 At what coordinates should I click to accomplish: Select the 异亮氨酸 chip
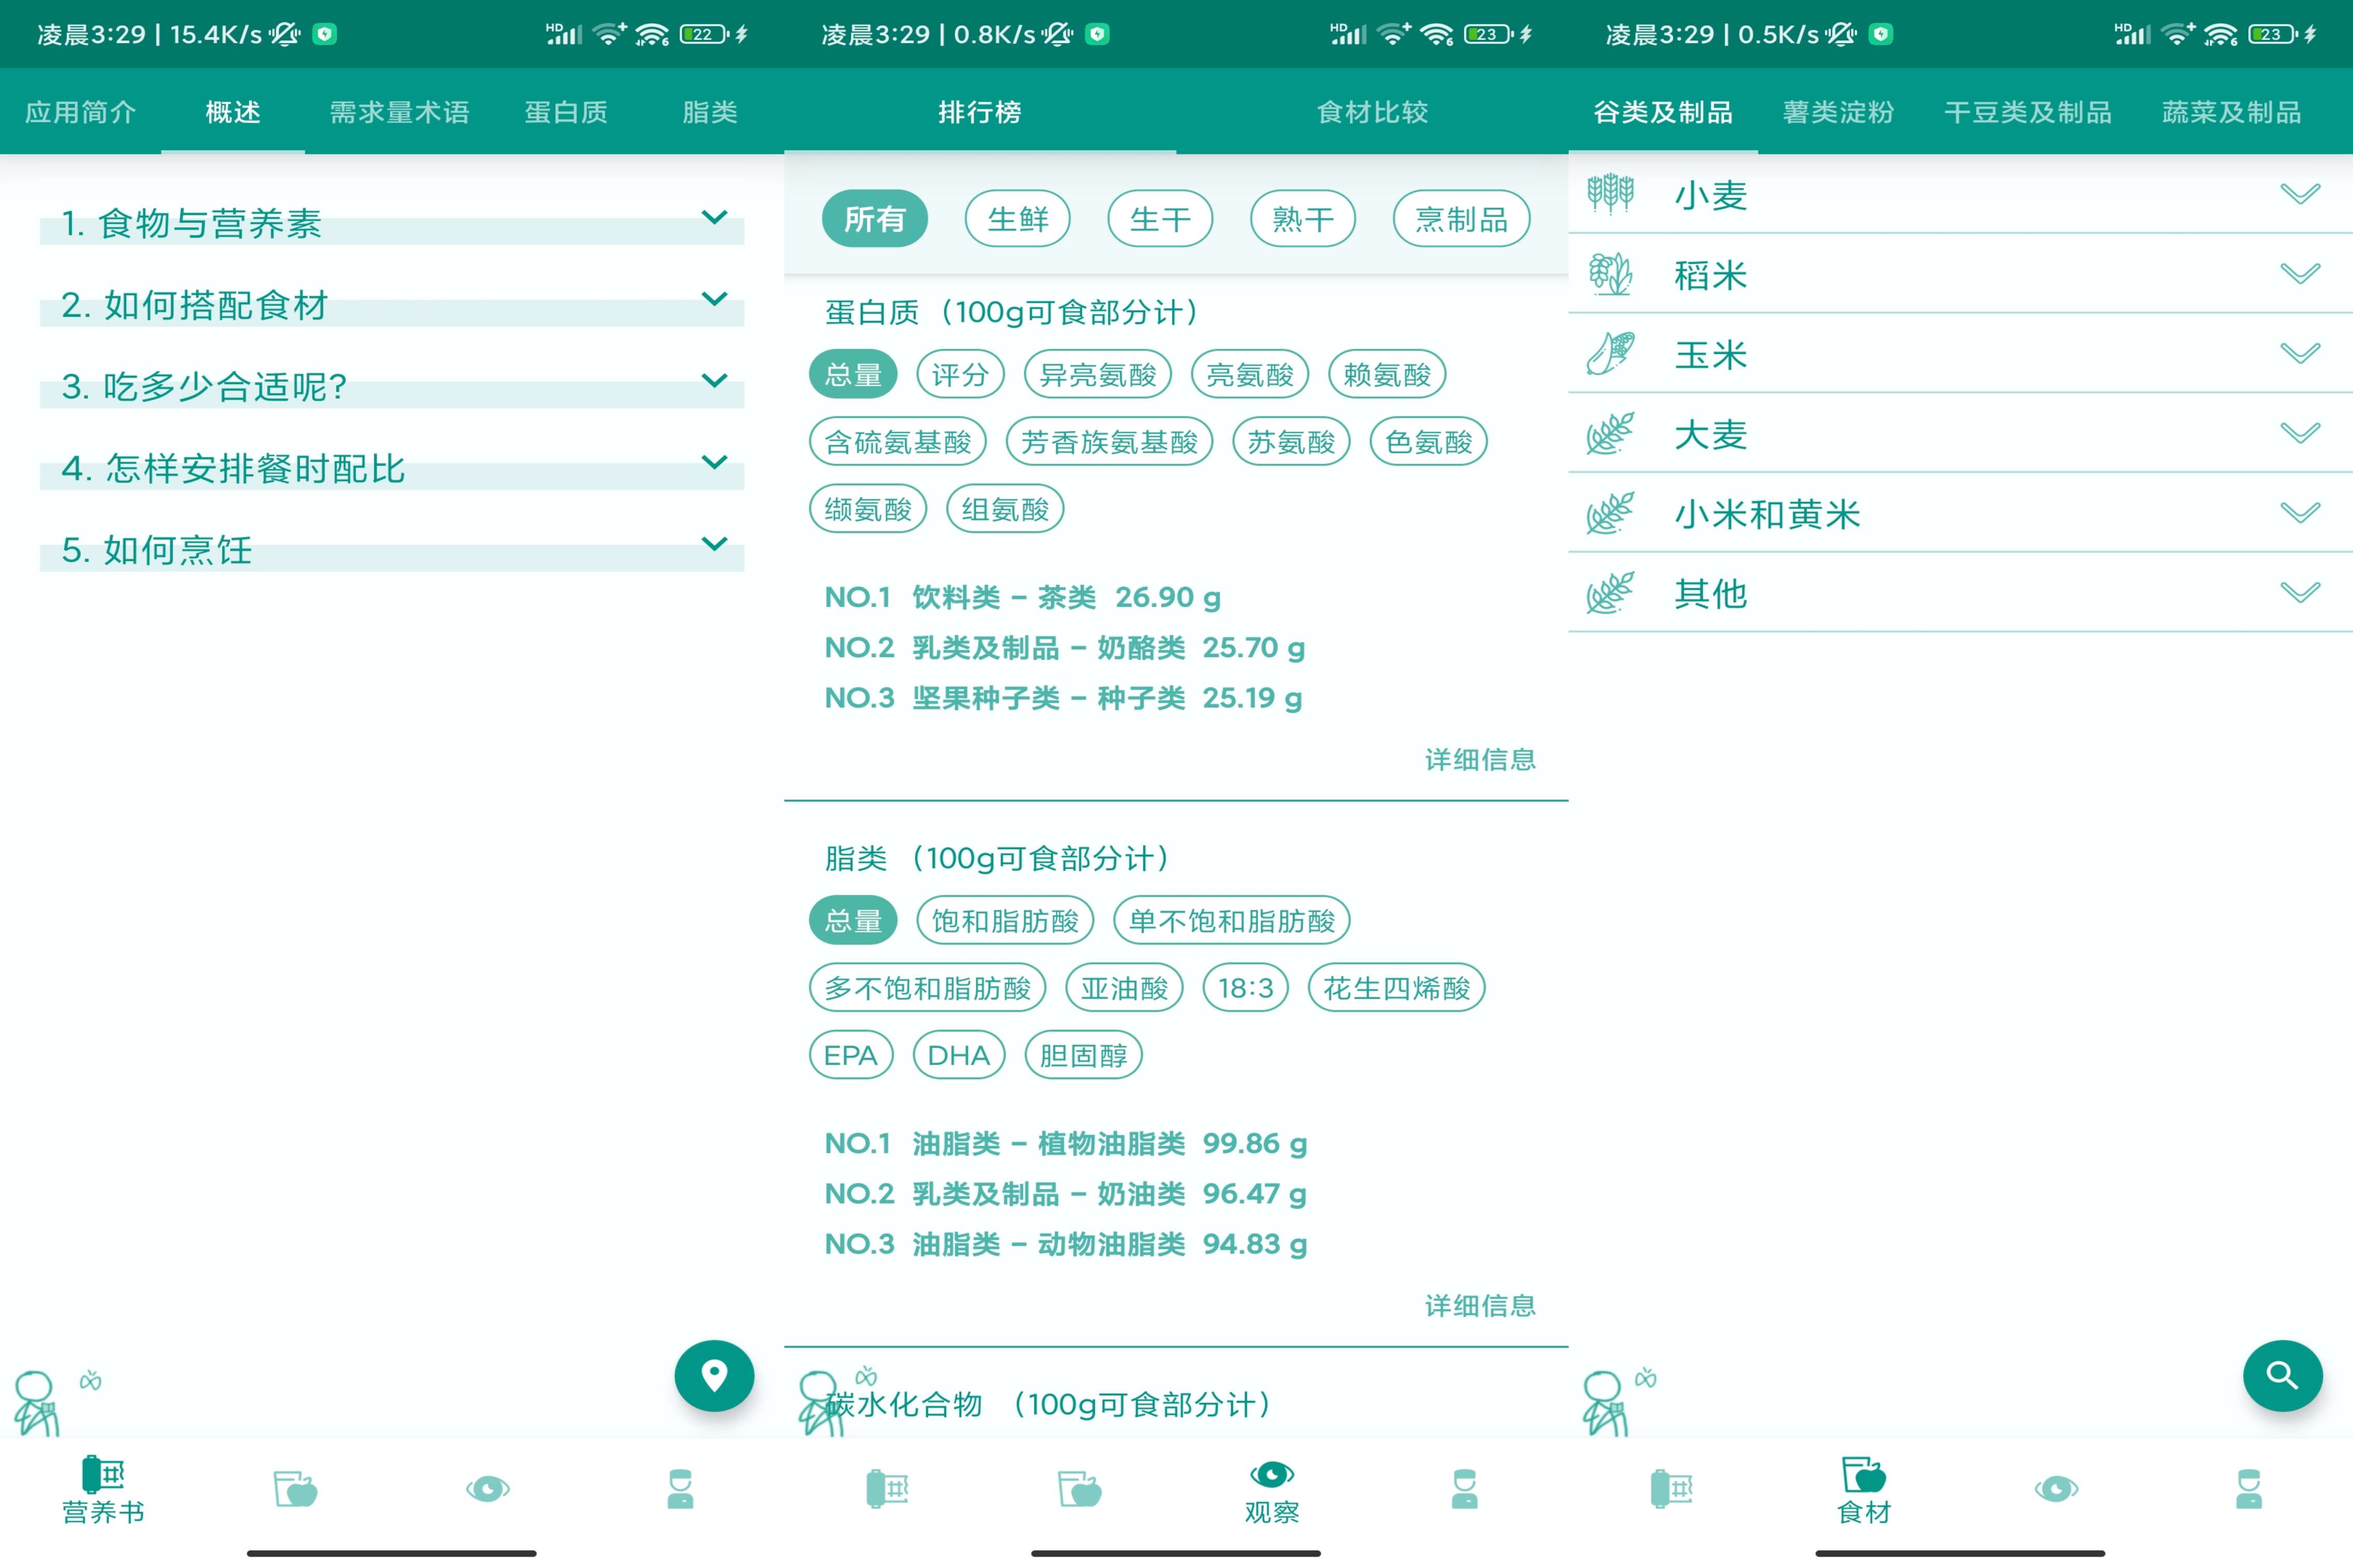pos(1098,375)
